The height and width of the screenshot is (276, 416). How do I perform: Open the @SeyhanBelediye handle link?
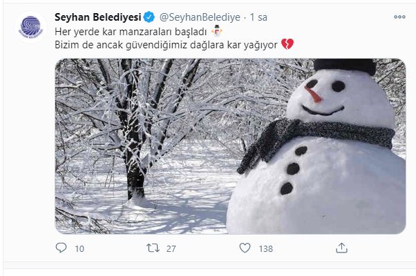pos(200,17)
